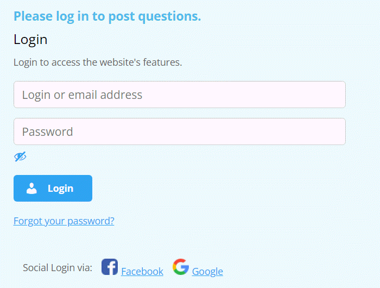This screenshot has height=288, width=380.
Task: Follow the Google text link
Action: (207, 272)
